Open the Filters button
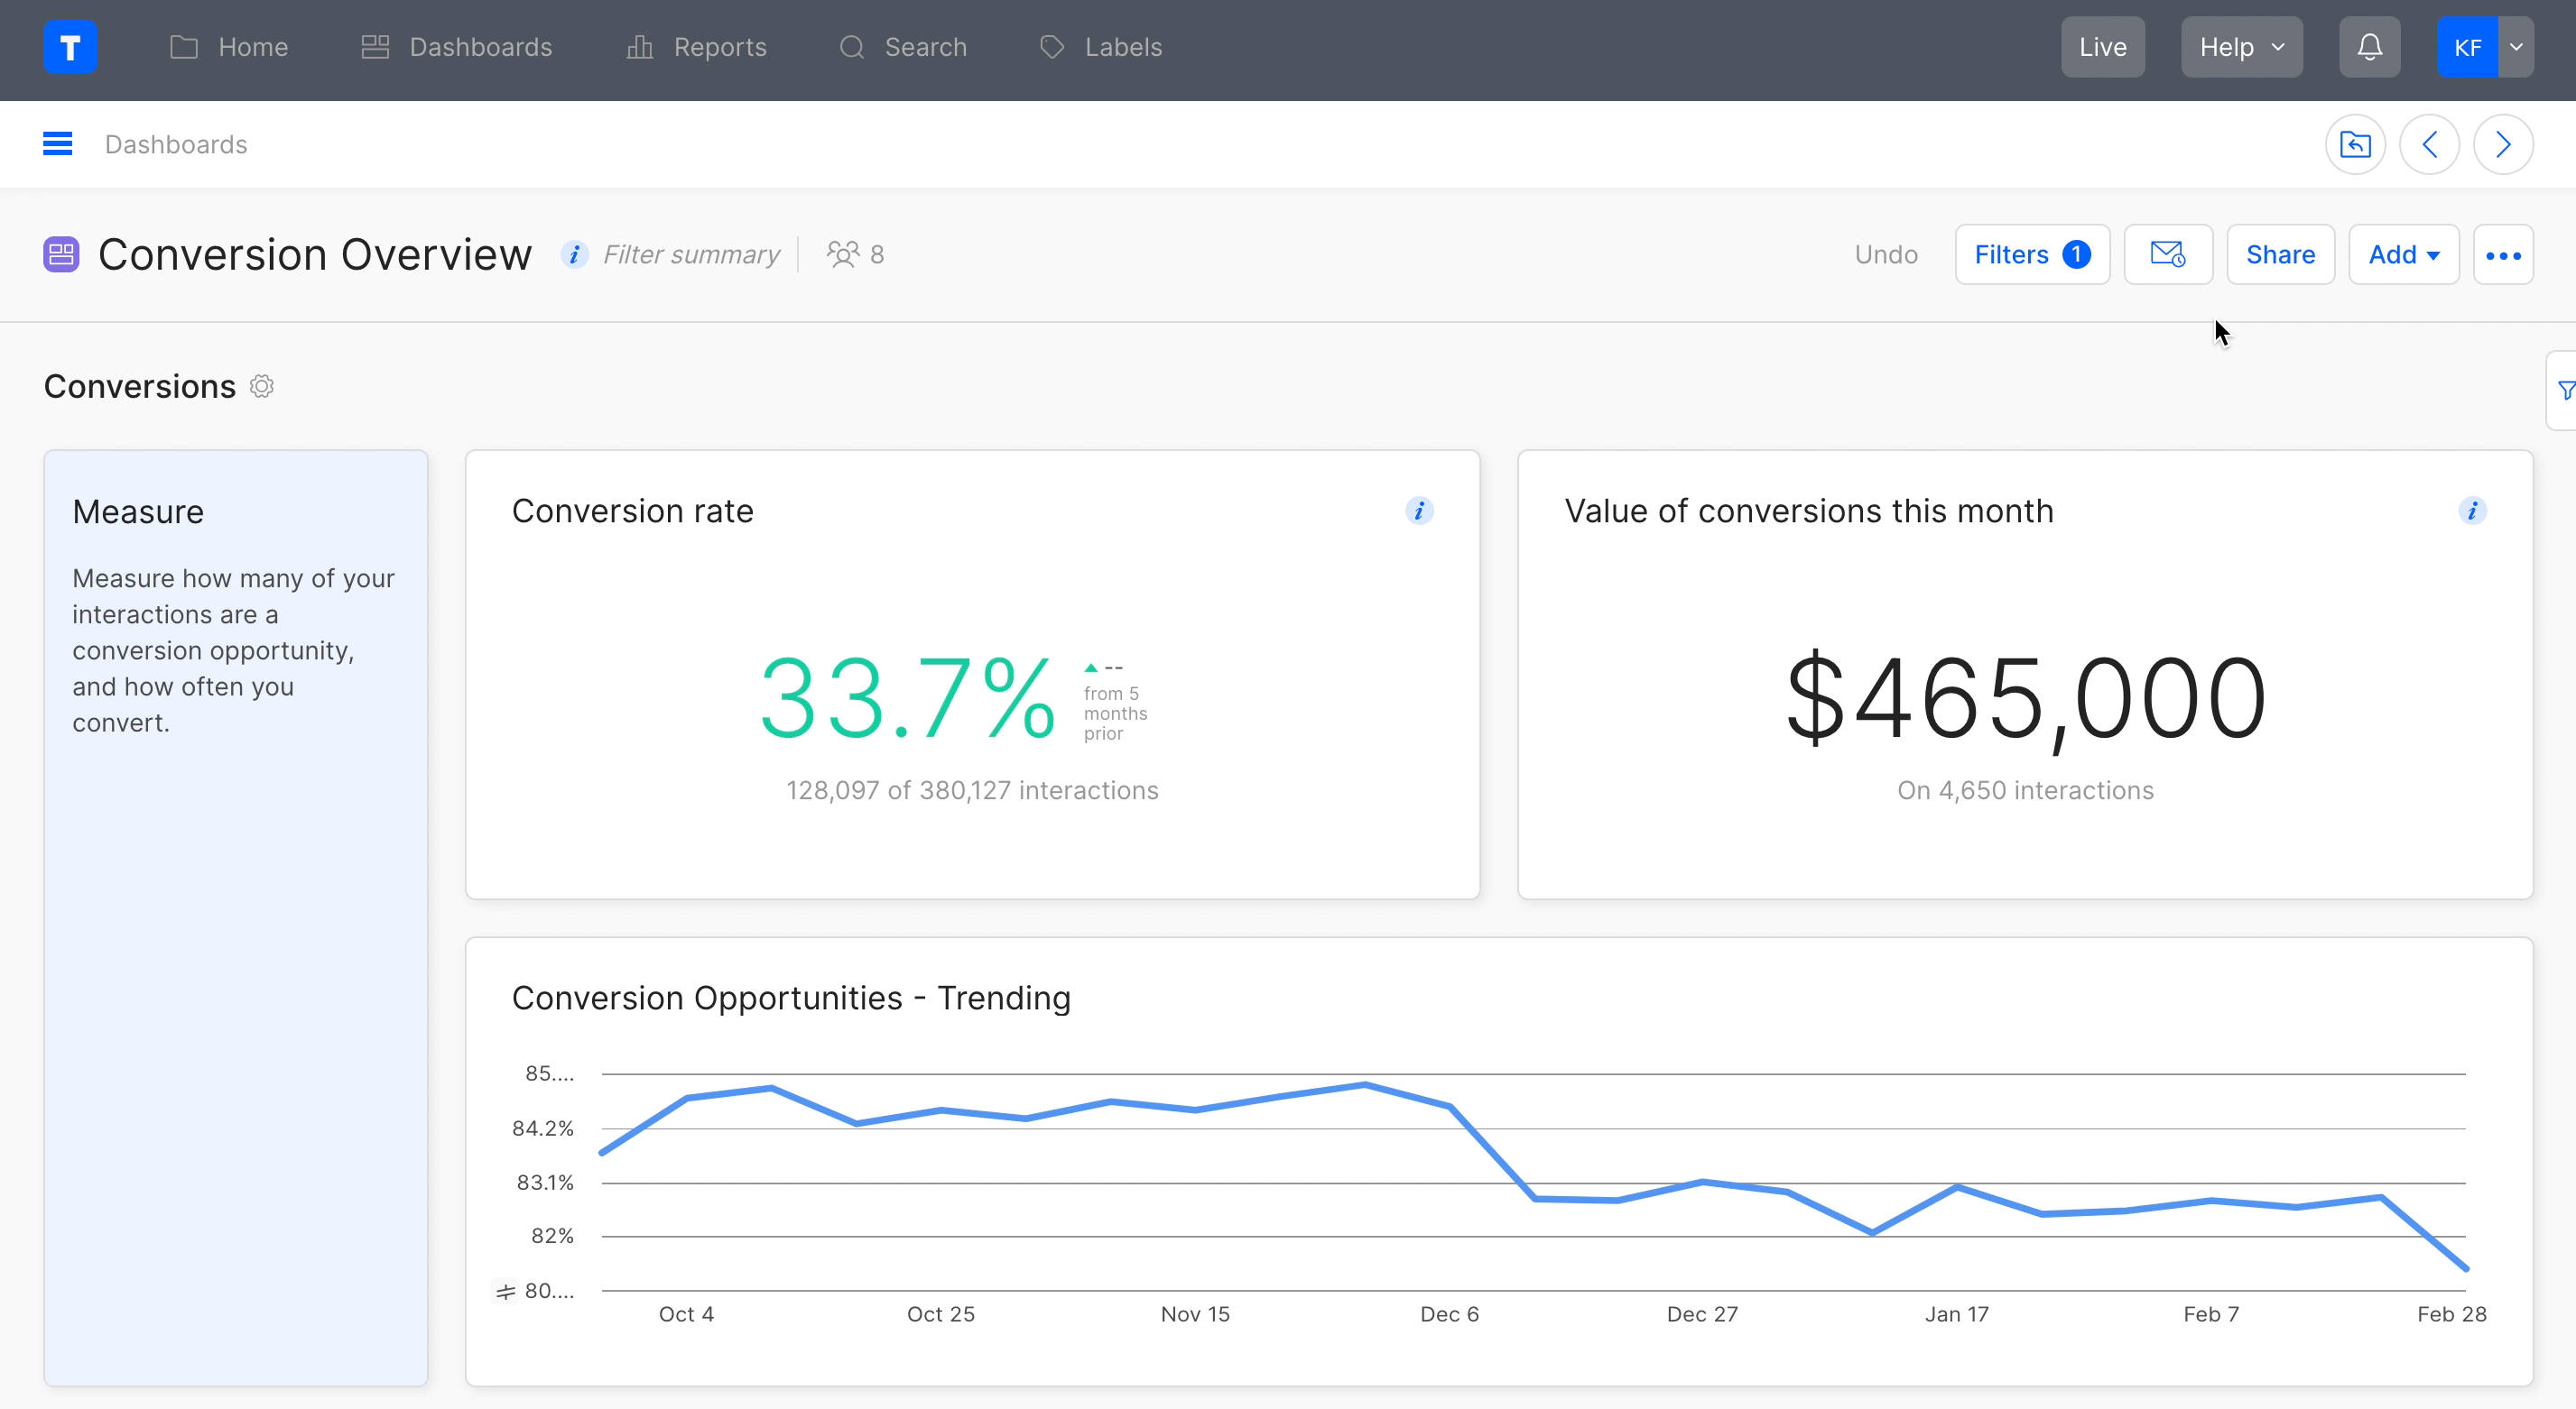Image resolution: width=2576 pixels, height=1409 pixels. [x=2031, y=254]
